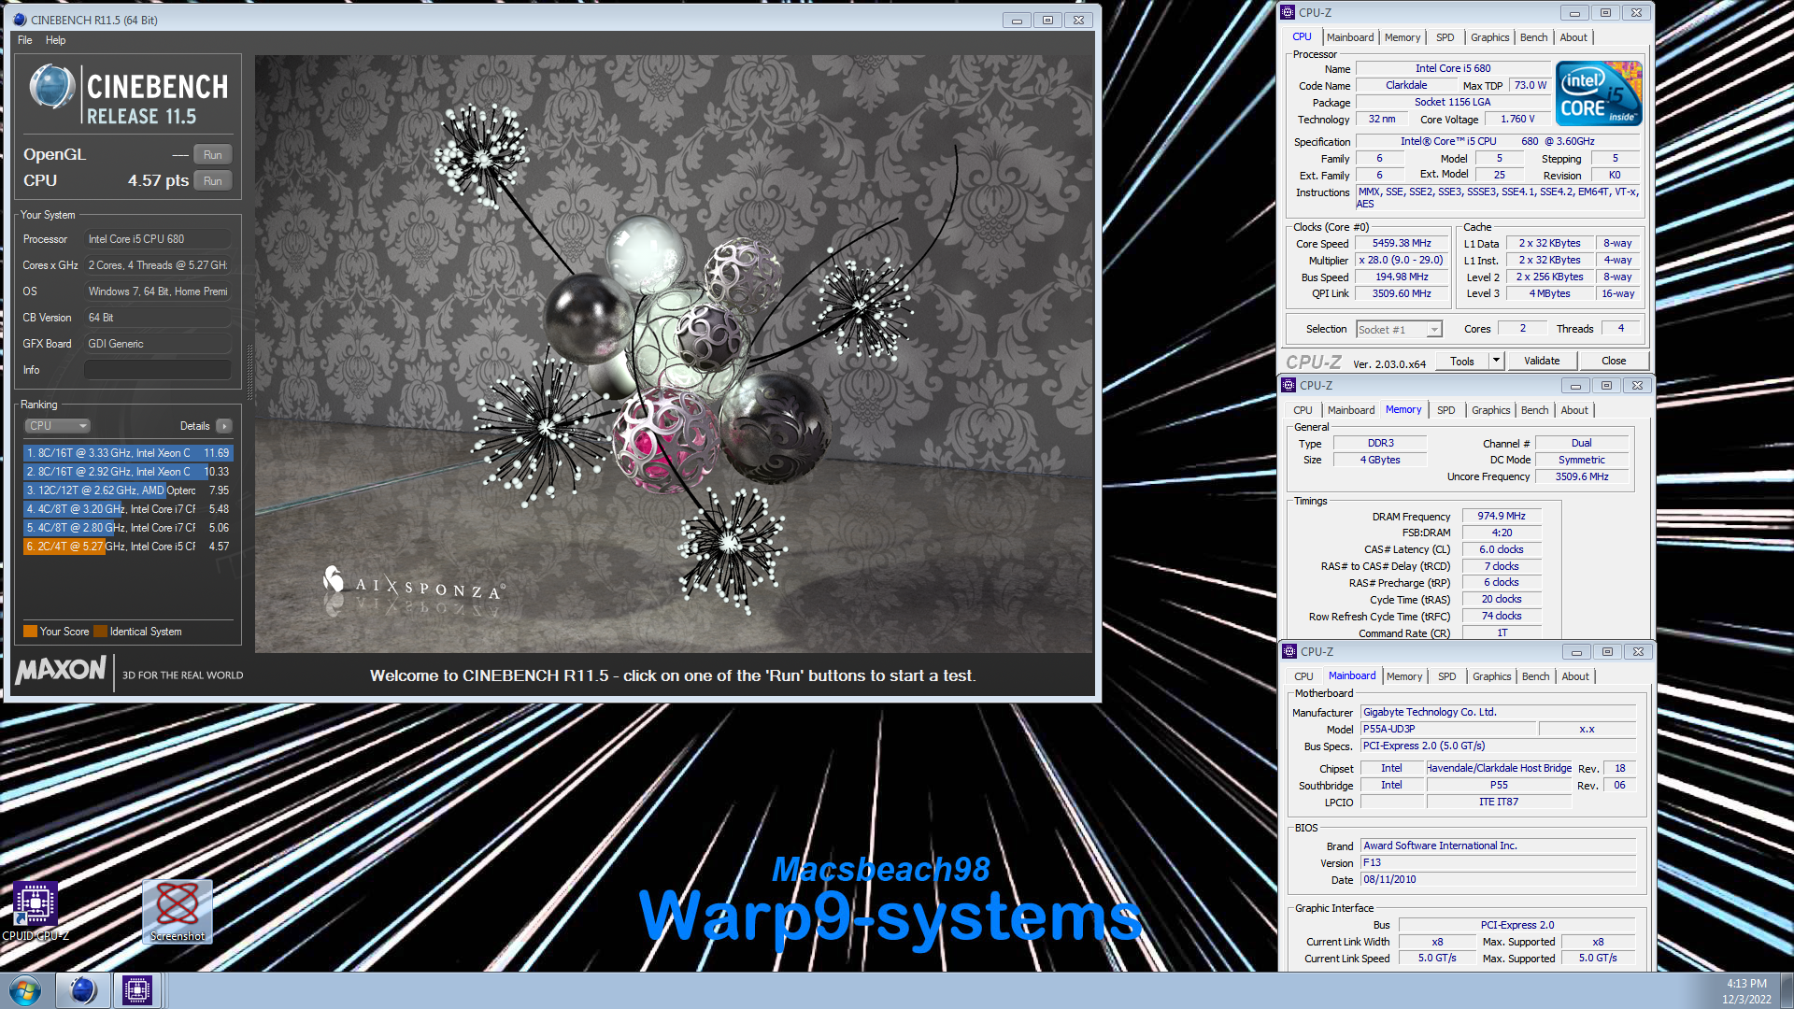Click the Memory CPU-Z window title icon
This screenshot has height=1009, width=1794.
[1289, 385]
